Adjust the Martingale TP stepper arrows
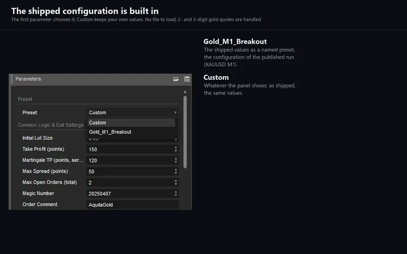Viewport: 407px width, 254px height. coord(176,161)
